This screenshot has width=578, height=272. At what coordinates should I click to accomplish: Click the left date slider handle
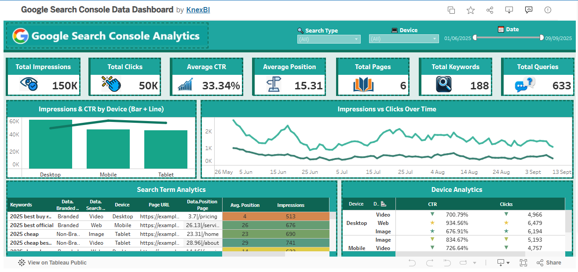475,38
